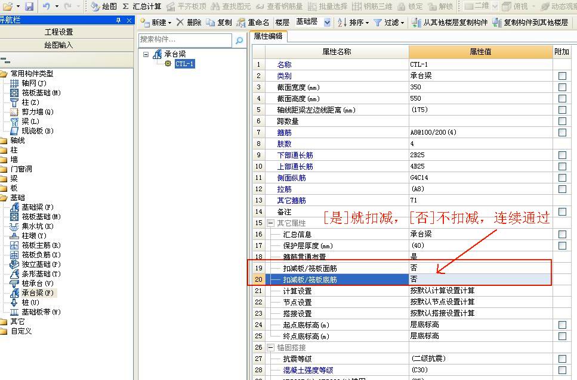Select 桩承台(V) item
Screen dimensions: 577x380
(x=32, y=284)
